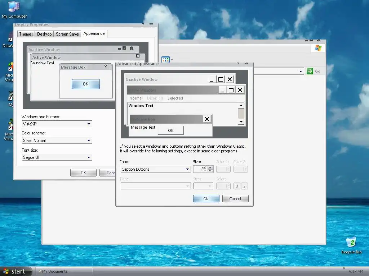Increase Size with spinner up arrow

[x=210, y=167]
